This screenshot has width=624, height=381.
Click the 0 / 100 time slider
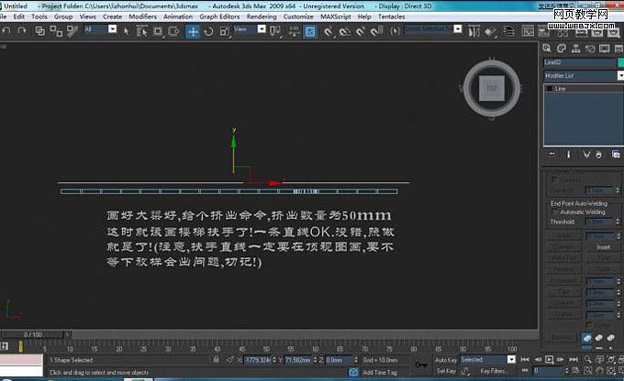pyautogui.click(x=33, y=334)
